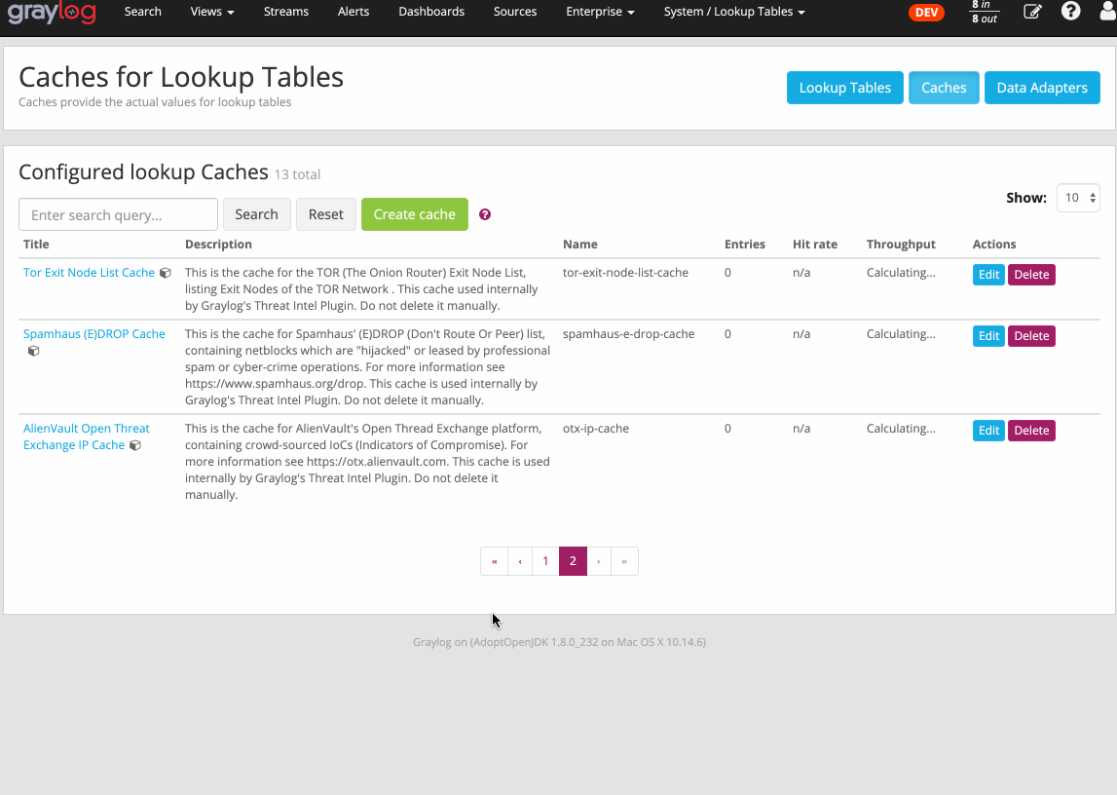Image resolution: width=1117 pixels, height=795 pixels.
Task: Open the Tor Exit Node List Cache link
Action: [89, 273]
